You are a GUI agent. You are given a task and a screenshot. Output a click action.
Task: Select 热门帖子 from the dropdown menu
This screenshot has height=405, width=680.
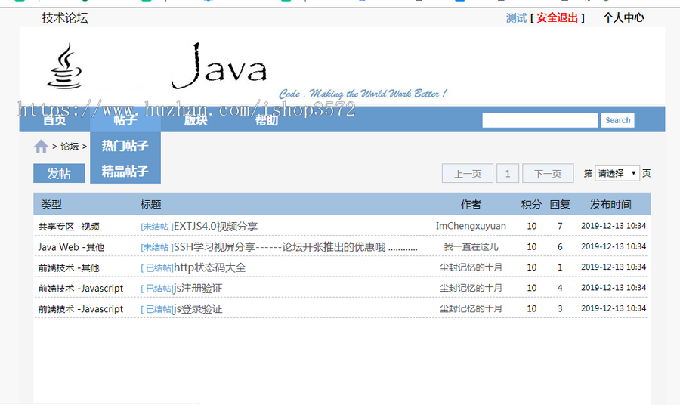(x=125, y=145)
